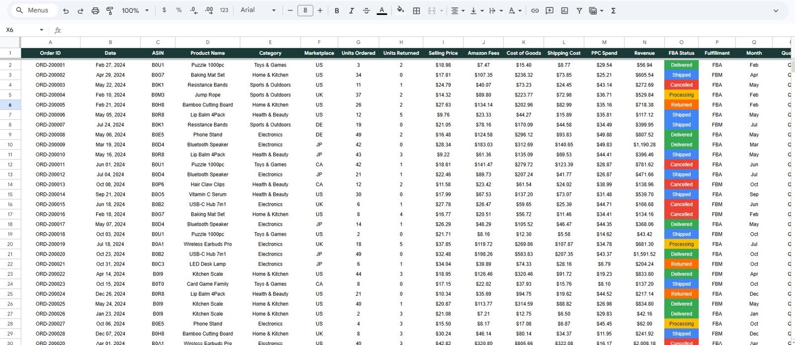Format as currency with dollar icon

[164, 10]
